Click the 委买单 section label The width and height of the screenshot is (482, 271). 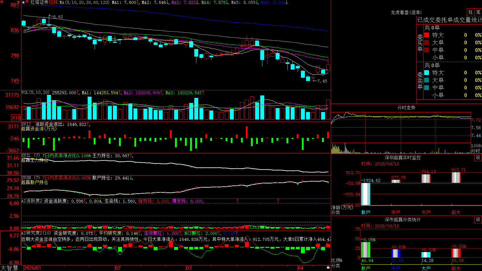click(x=420, y=43)
